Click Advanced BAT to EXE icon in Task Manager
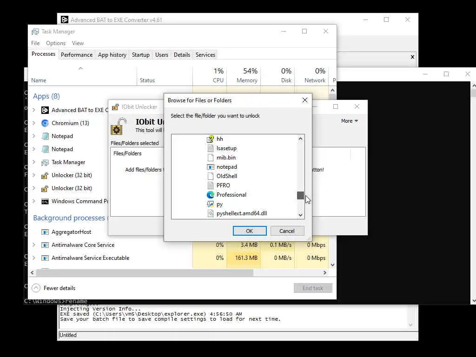 [x=45, y=110]
